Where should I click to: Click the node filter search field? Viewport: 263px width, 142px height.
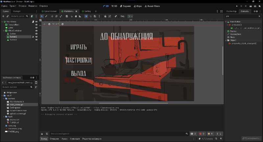tap(19, 16)
